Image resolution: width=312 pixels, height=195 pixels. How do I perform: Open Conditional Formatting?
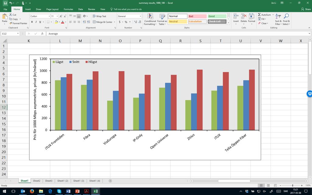pyautogui.click(x=150, y=19)
